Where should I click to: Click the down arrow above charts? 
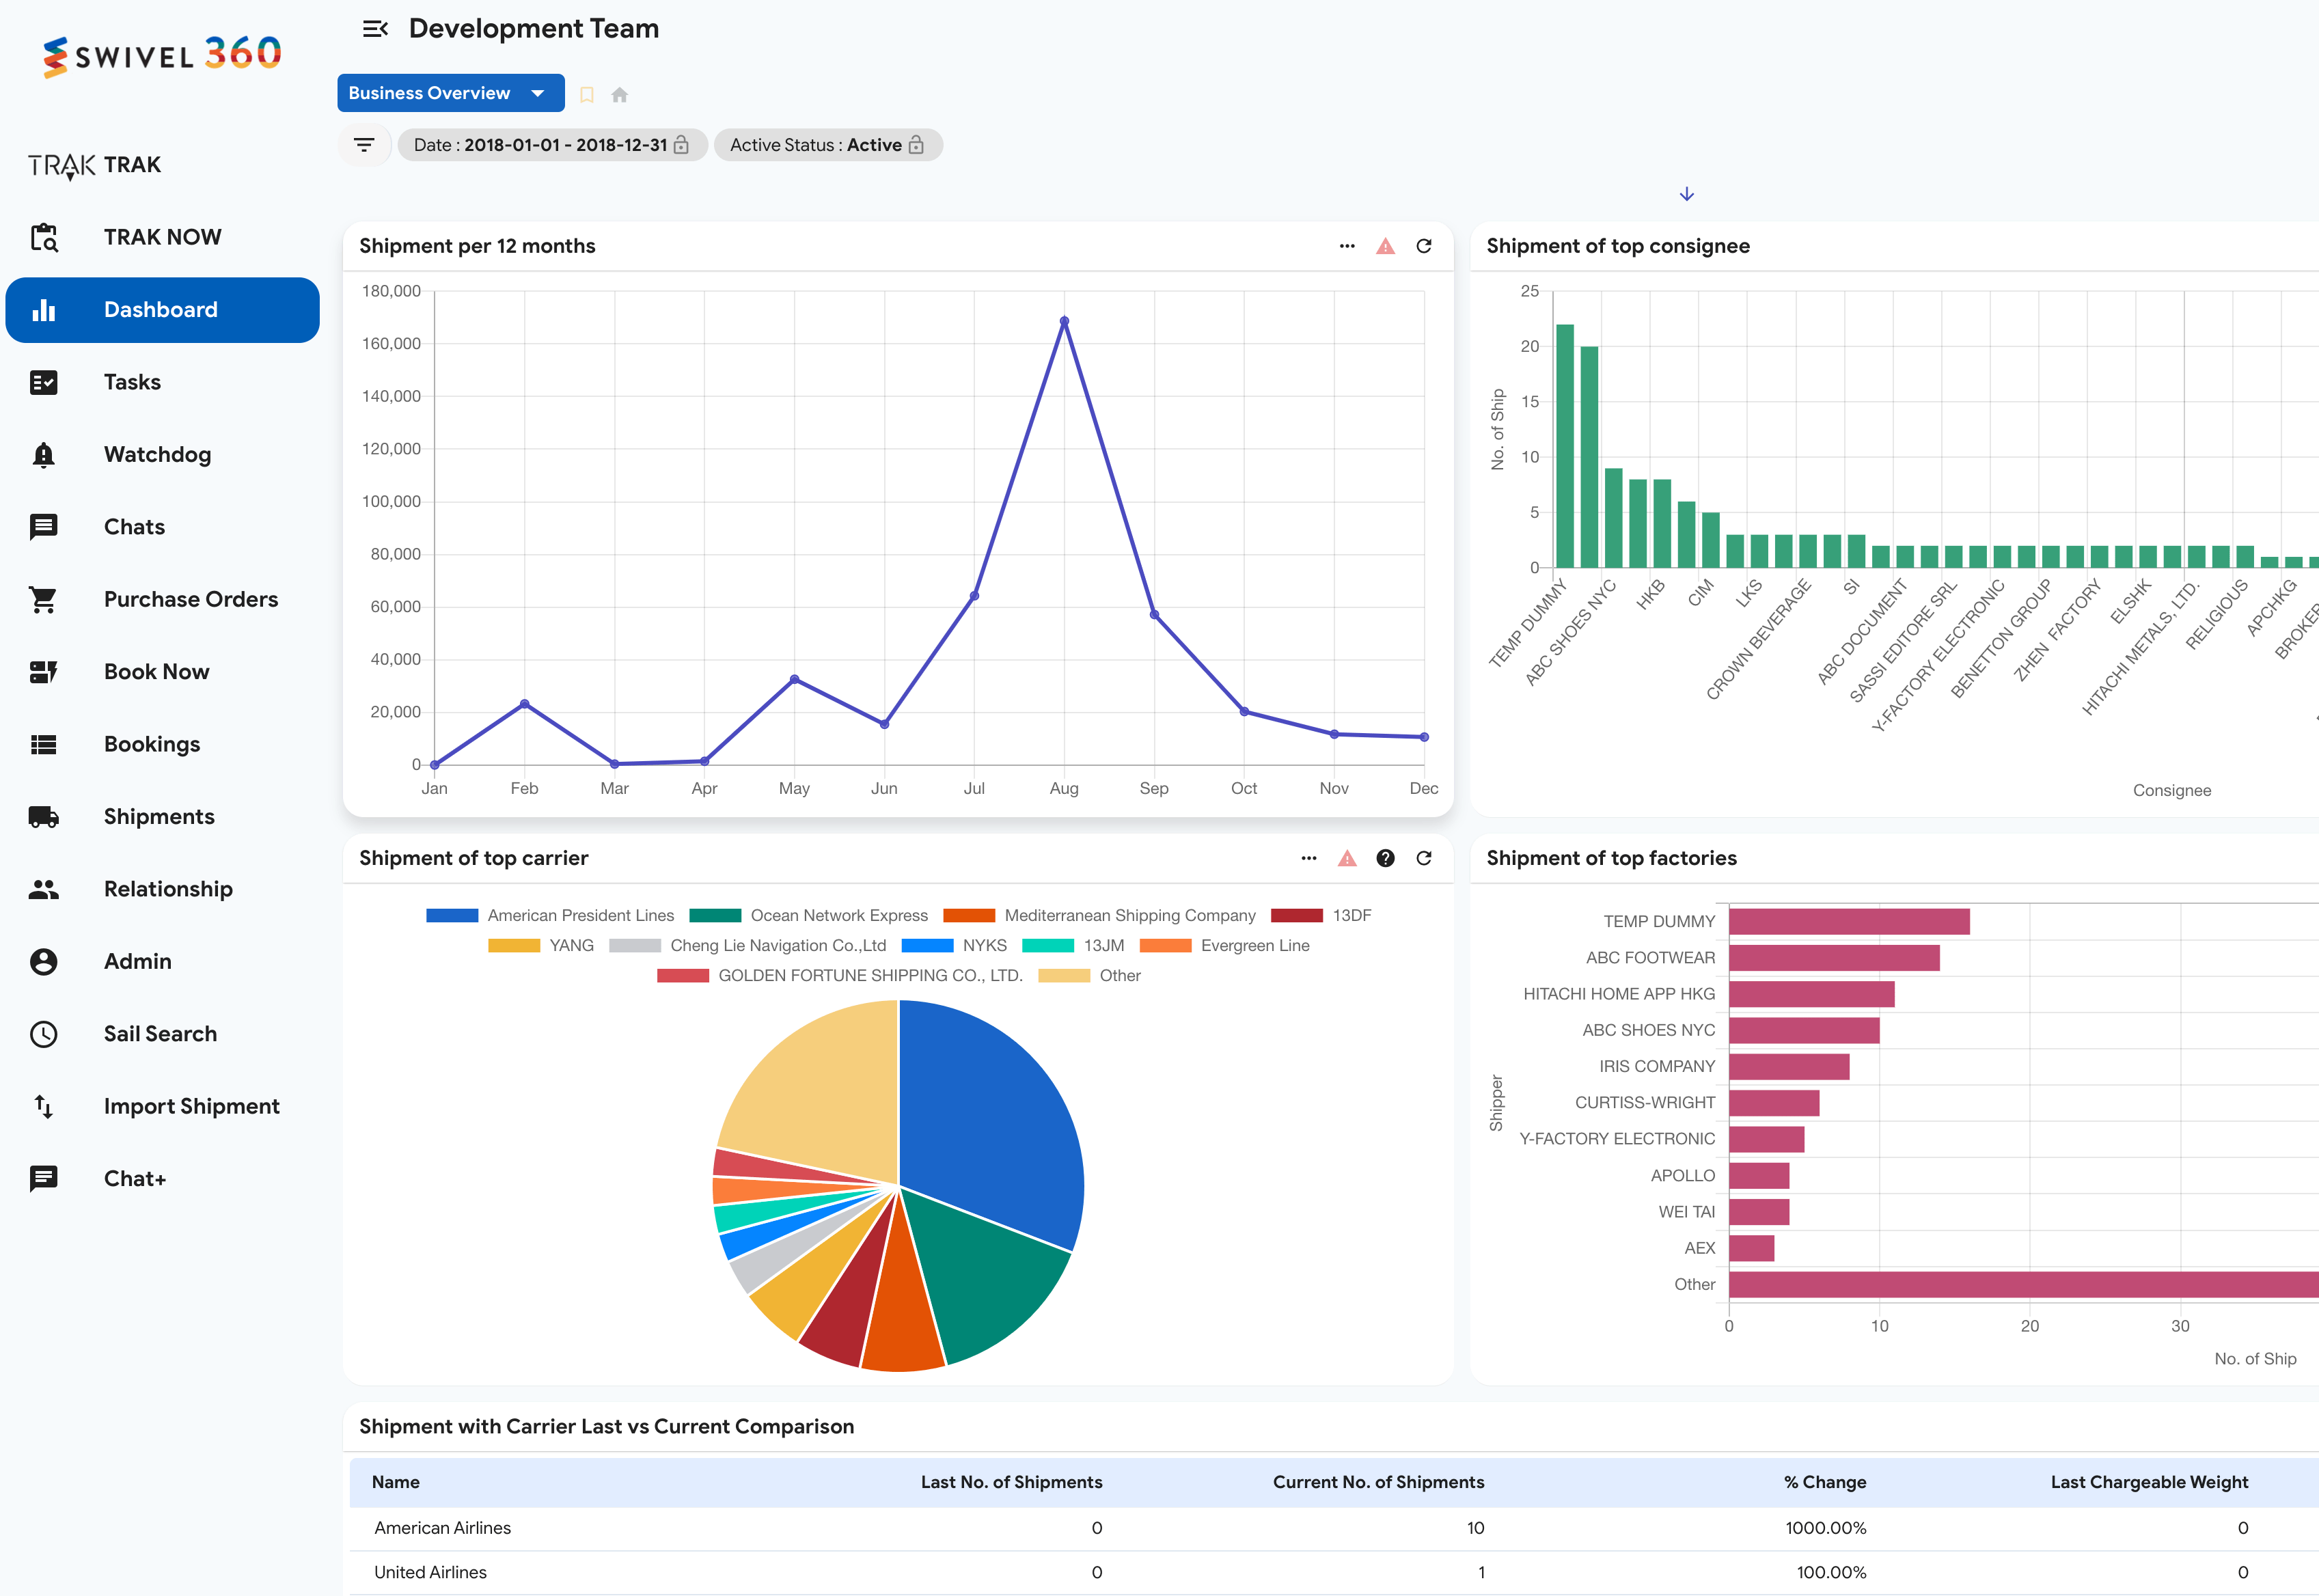tap(1686, 194)
